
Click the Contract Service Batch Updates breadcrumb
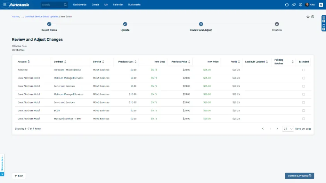click(41, 17)
